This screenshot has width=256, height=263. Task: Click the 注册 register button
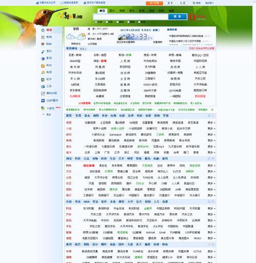coord(182,3)
